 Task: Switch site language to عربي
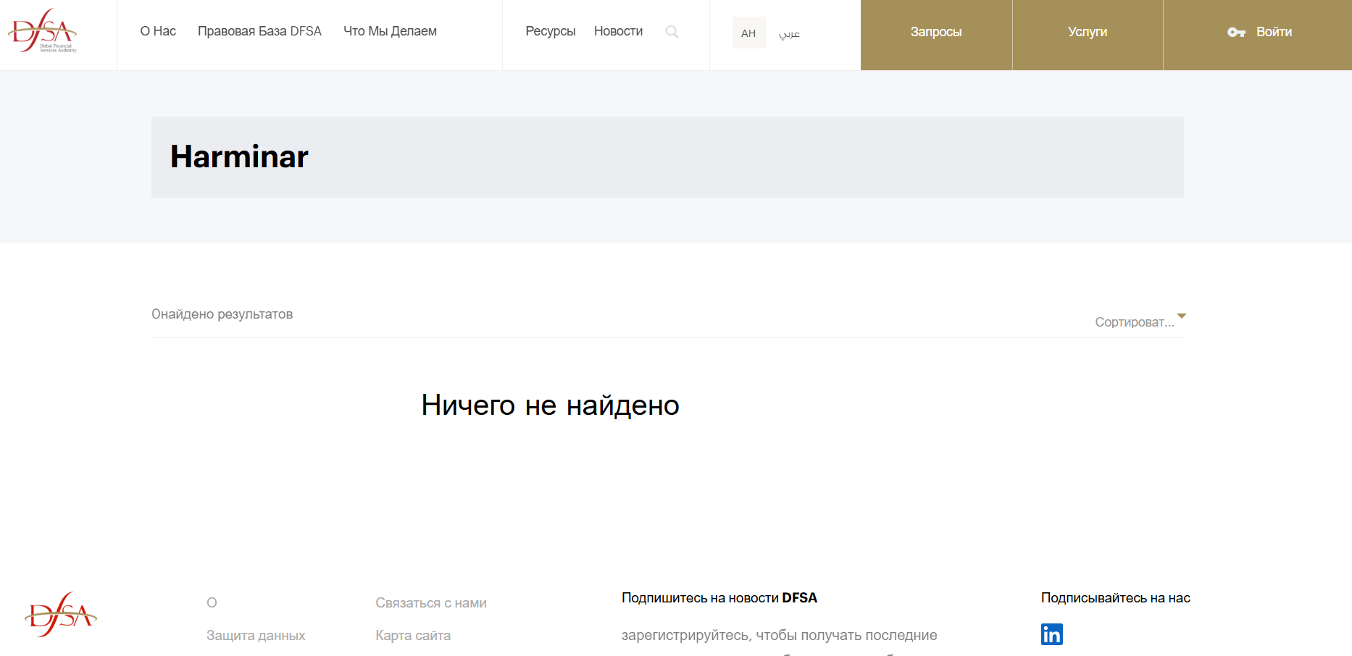[790, 32]
